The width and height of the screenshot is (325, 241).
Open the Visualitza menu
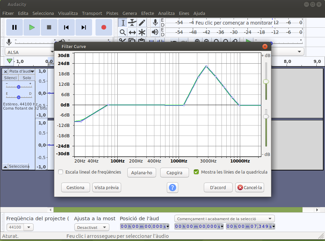68,13
